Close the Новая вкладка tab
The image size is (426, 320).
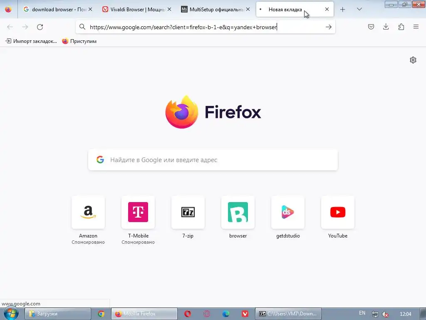click(327, 9)
